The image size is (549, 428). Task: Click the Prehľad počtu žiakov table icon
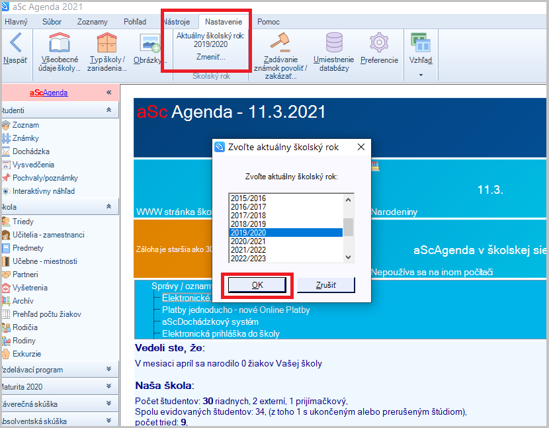[6, 314]
